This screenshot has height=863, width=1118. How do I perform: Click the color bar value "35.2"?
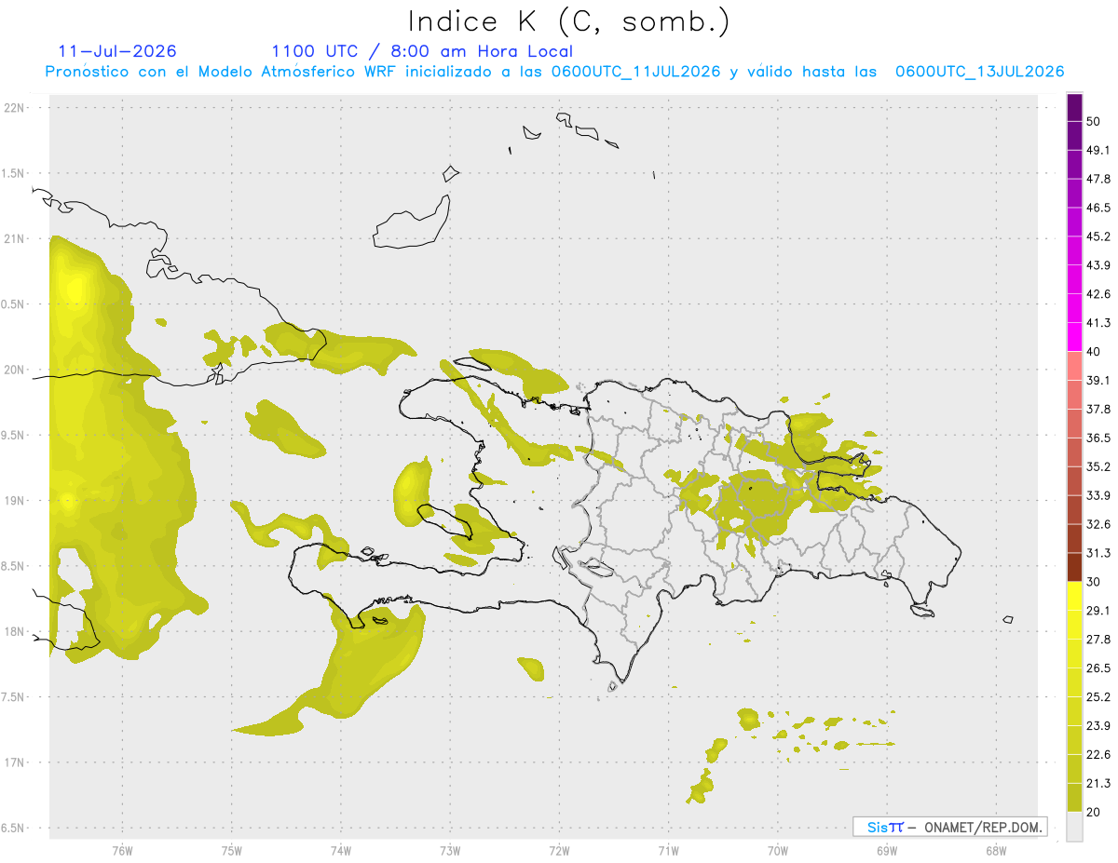tap(1098, 466)
